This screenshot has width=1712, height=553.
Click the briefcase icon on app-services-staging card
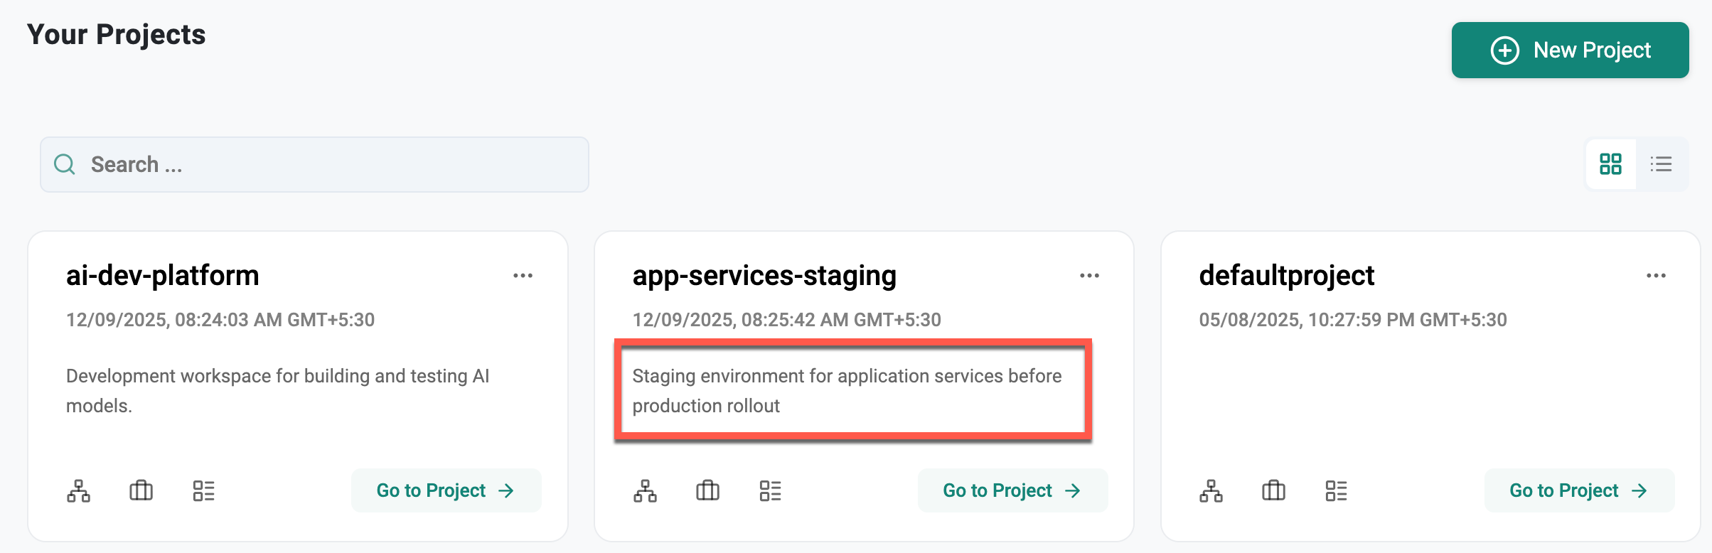click(x=707, y=490)
